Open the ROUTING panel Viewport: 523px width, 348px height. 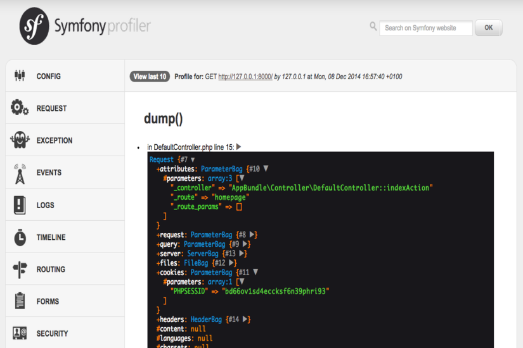coord(65,269)
